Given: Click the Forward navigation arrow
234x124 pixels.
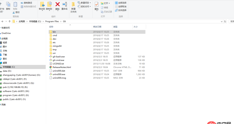Looking at the screenshot, I should (2, 21).
